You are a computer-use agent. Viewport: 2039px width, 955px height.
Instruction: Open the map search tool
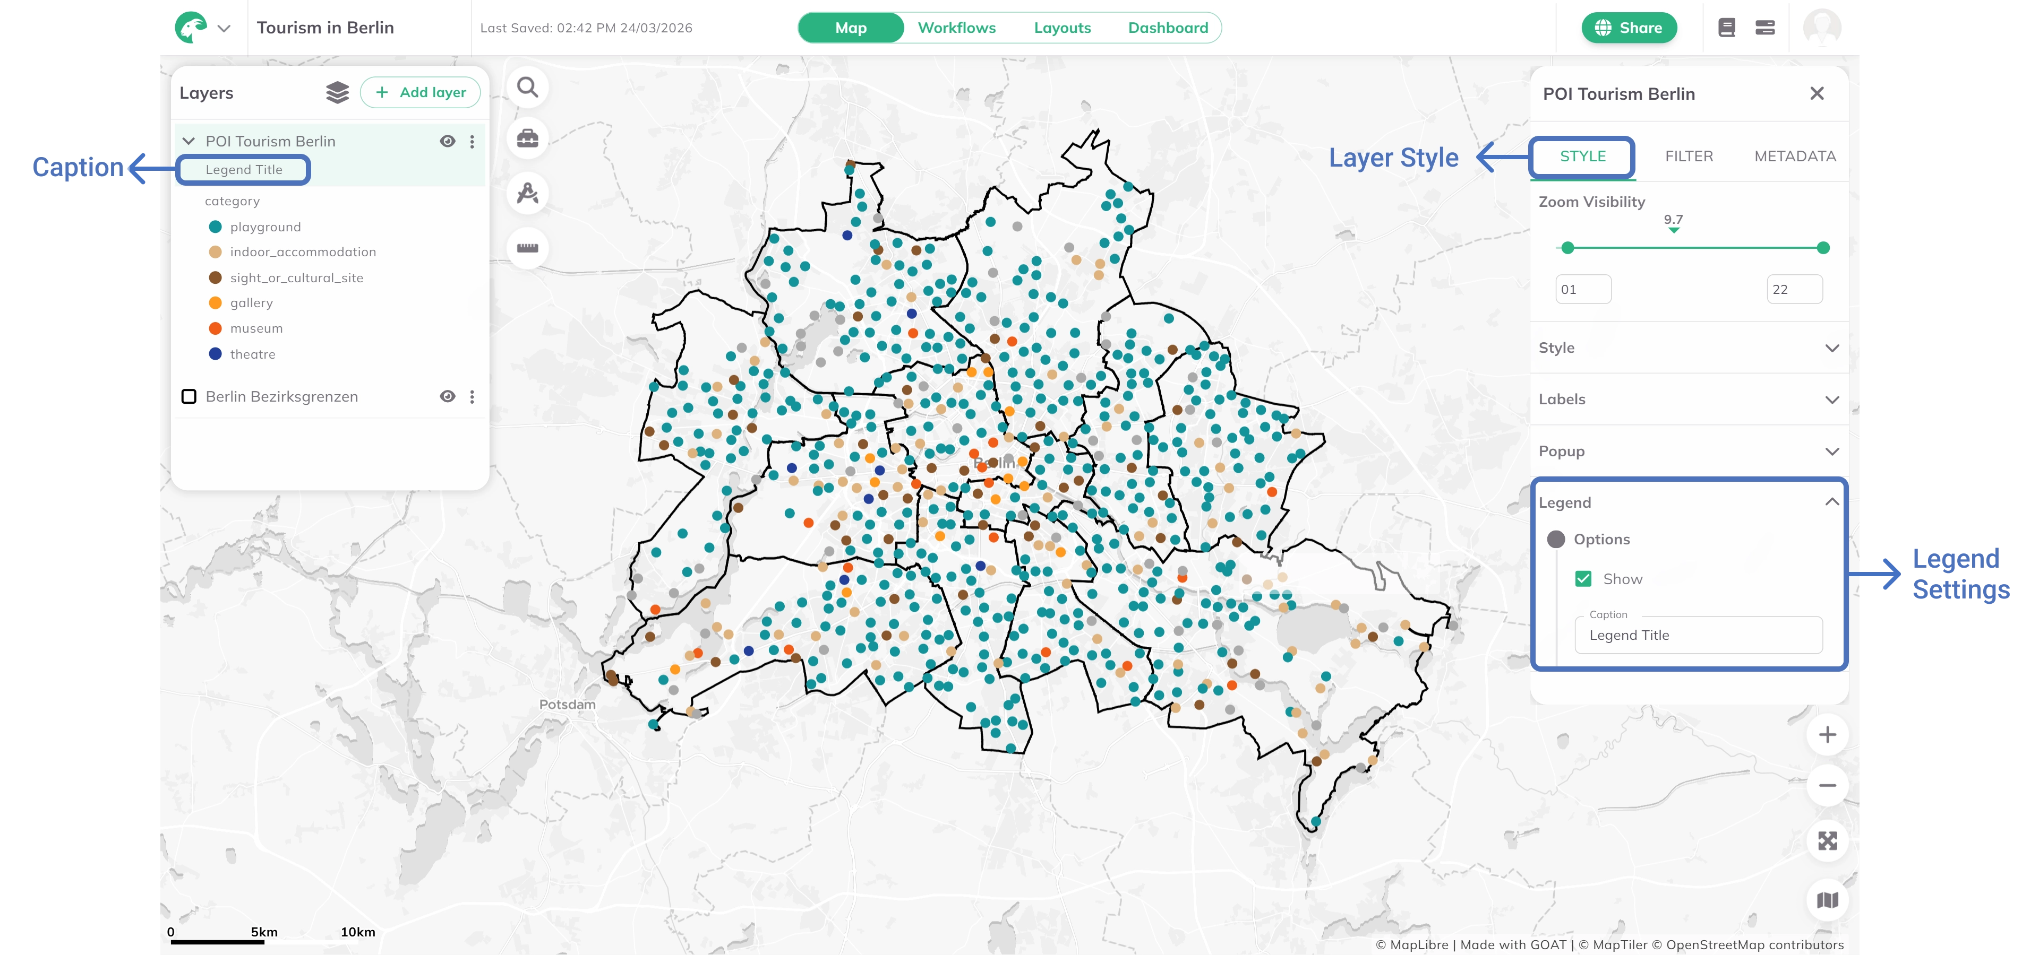pyautogui.click(x=527, y=87)
